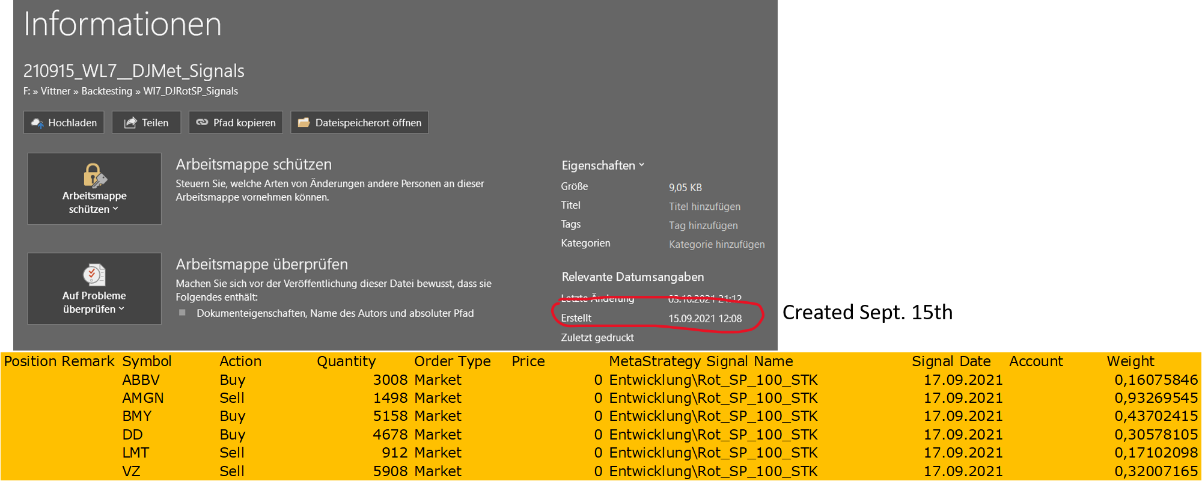1202x481 pixels.
Task: Click Kategorie hinzufügen field
Action: click(716, 244)
